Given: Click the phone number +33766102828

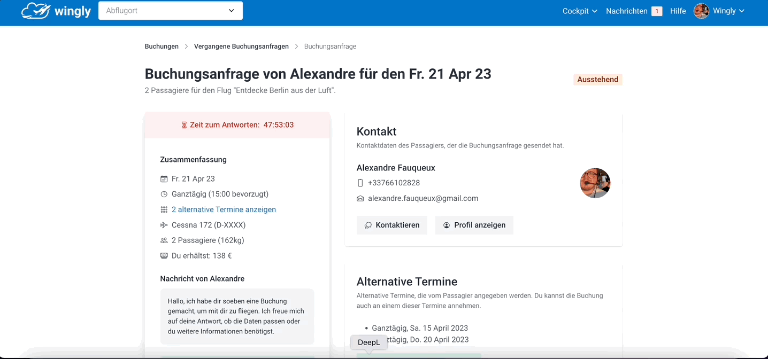Looking at the screenshot, I should click(394, 183).
